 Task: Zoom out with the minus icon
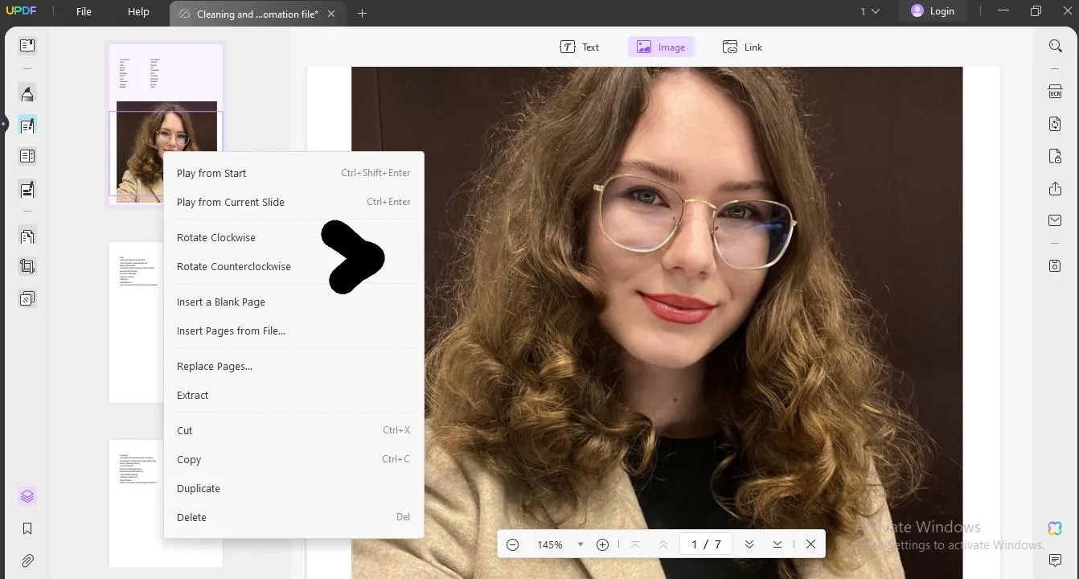512,544
